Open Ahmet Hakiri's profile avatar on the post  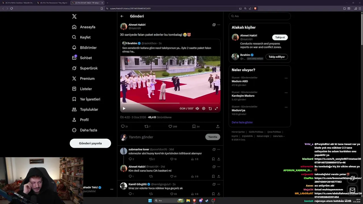[124, 26]
